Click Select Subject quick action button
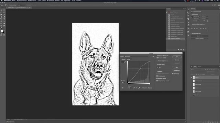This screenshot has height=123, width=220. (199, 39)
